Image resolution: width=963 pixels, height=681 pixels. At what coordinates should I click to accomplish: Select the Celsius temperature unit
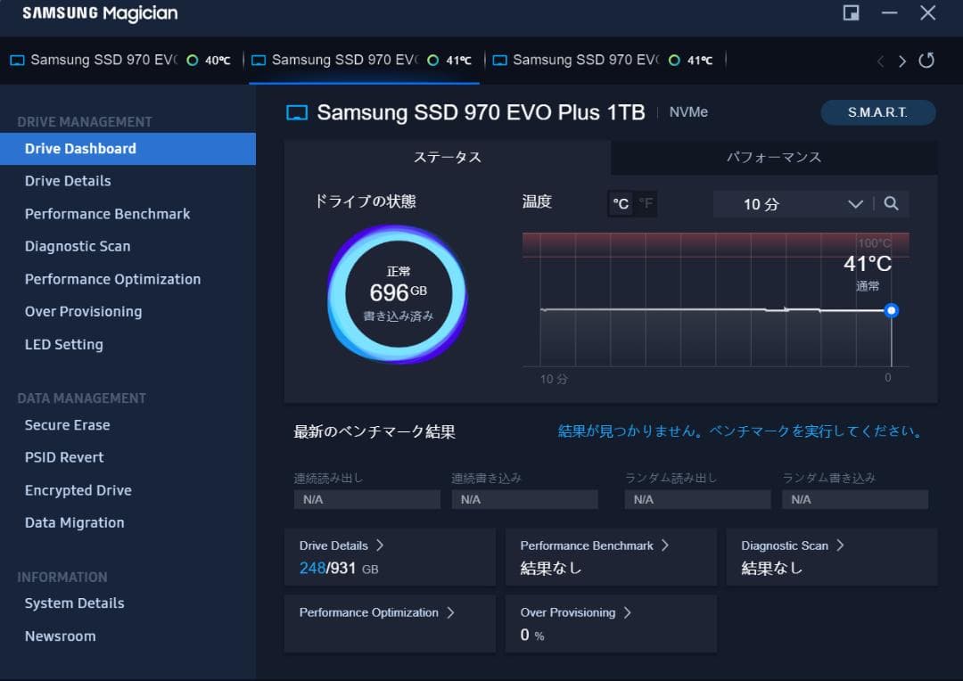point(621,203)
